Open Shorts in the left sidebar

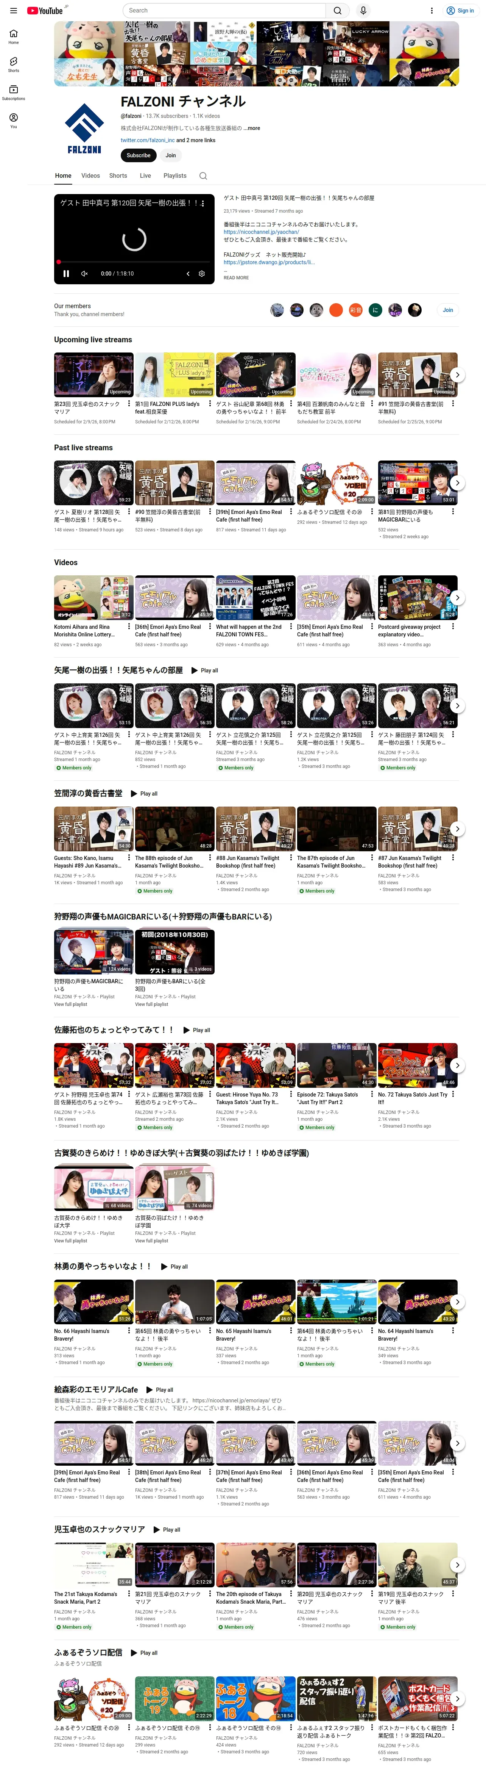point(13,65)
